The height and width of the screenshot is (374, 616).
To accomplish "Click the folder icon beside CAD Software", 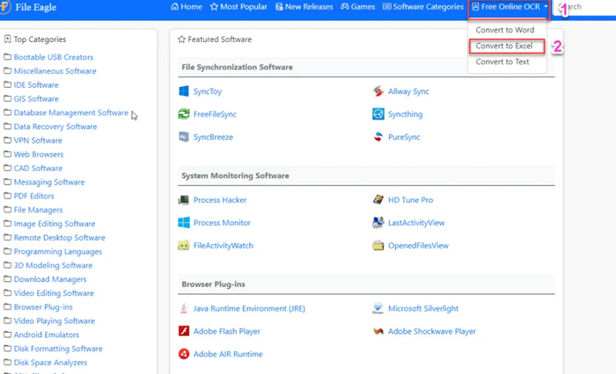I will point(7,168).
